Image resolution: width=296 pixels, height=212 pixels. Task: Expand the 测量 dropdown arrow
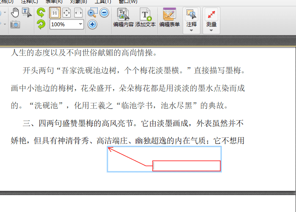(211, 30)
